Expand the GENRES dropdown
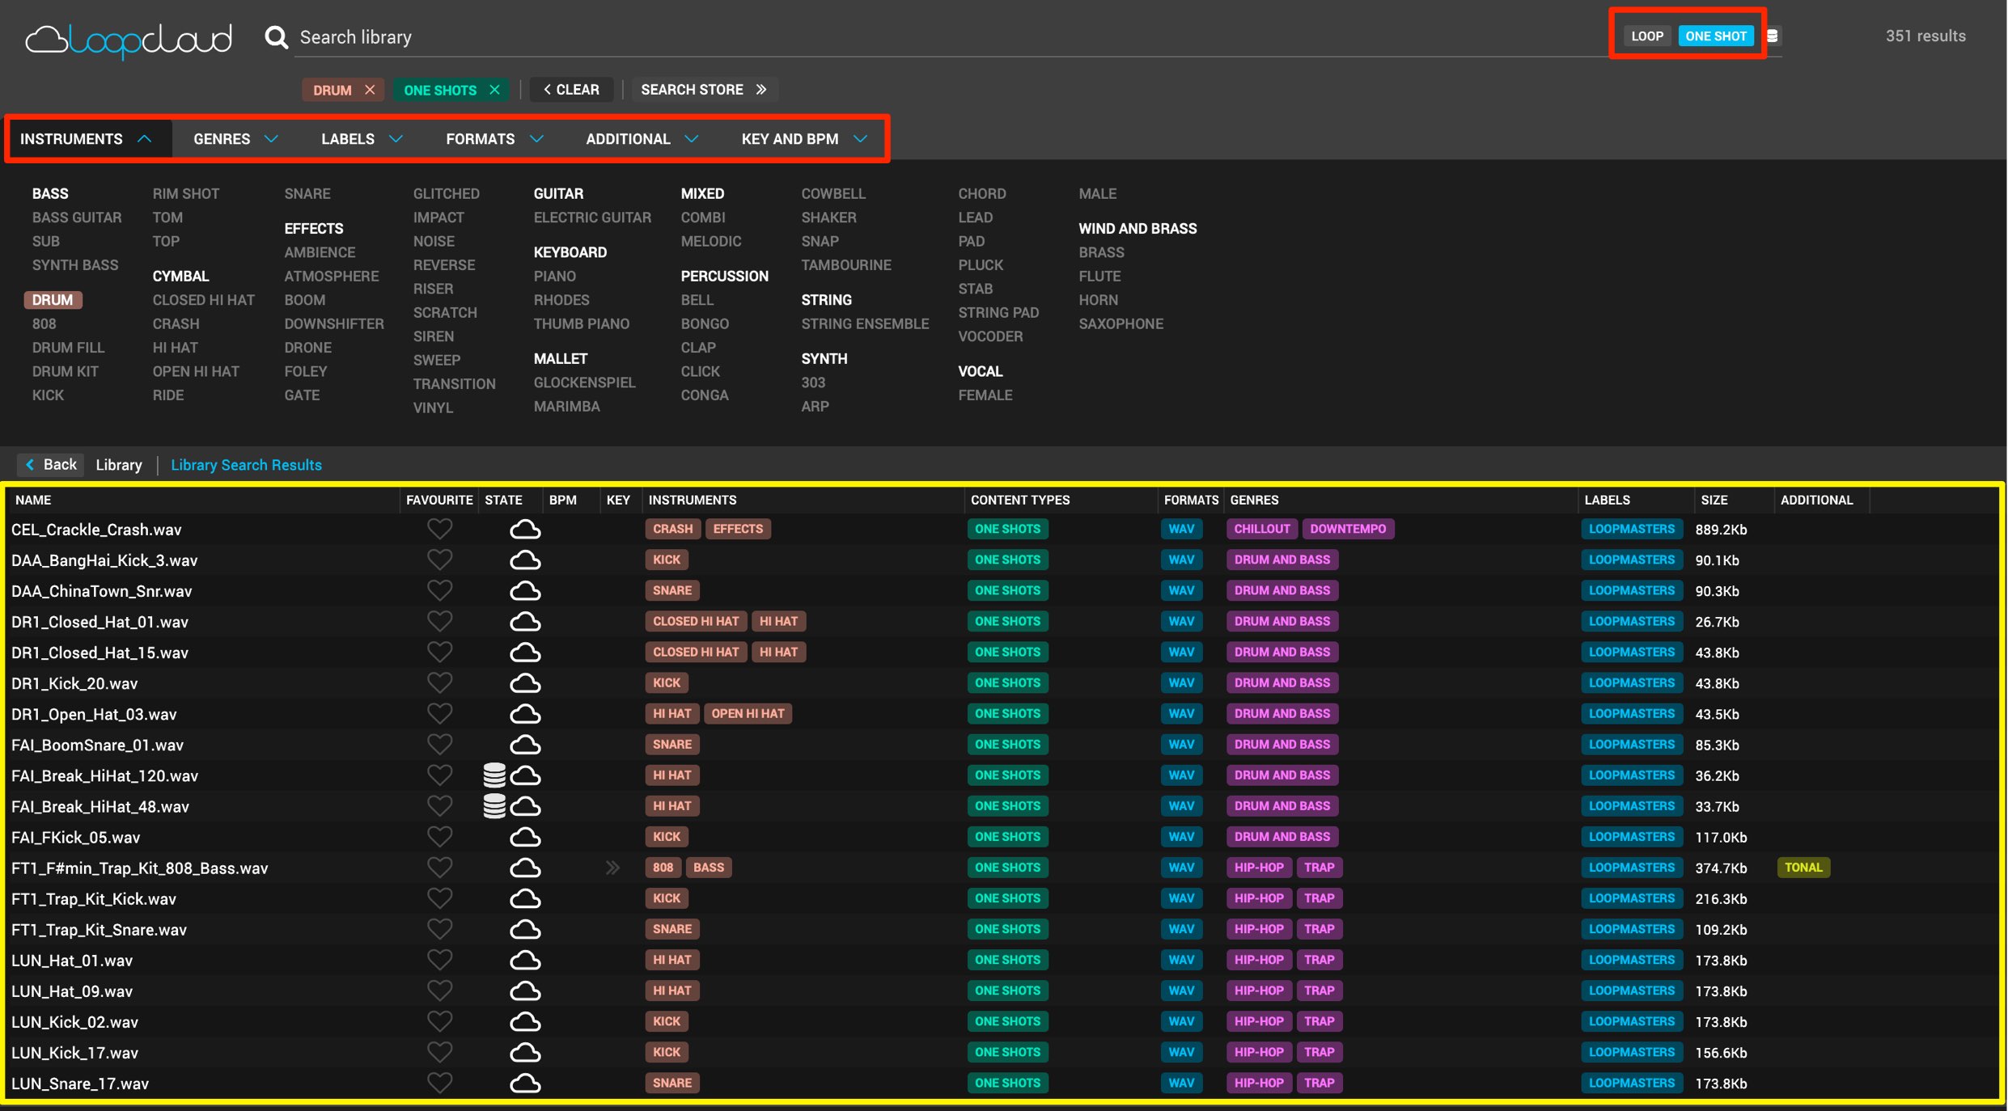The image size is (2008, 1111). tap(235, 139)
